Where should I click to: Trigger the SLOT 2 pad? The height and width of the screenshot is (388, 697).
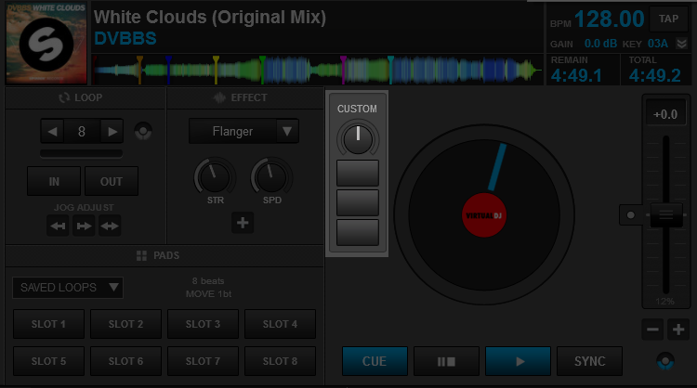(x=125, y=324)
